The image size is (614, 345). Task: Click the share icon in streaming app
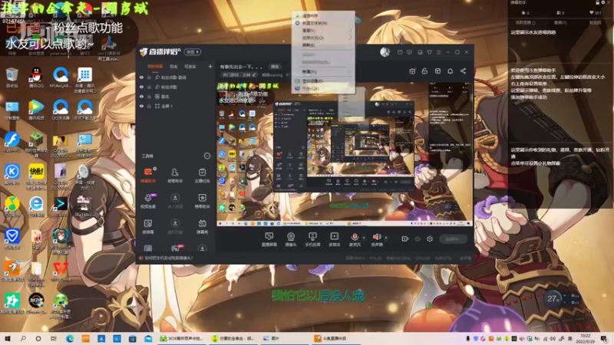464,71
